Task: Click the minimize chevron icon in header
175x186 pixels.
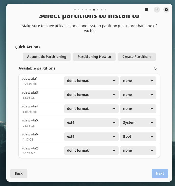Action: click(x=157, y=10)
